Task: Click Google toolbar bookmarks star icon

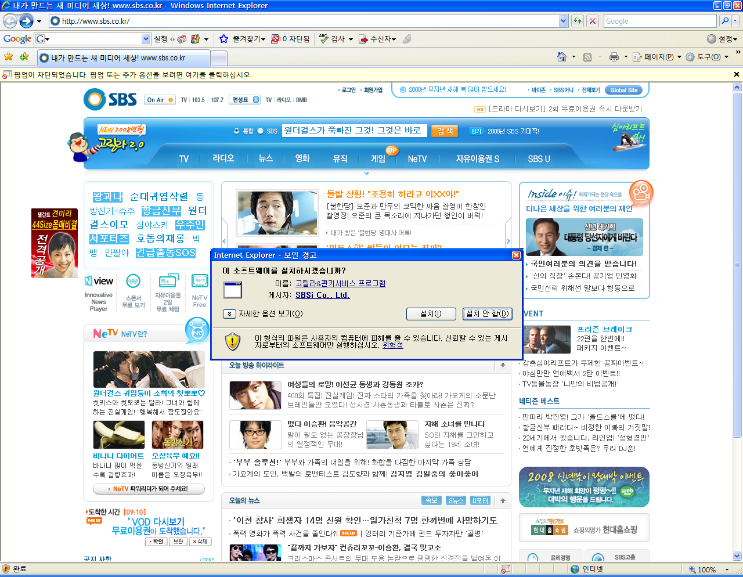Action: point(223,39)
